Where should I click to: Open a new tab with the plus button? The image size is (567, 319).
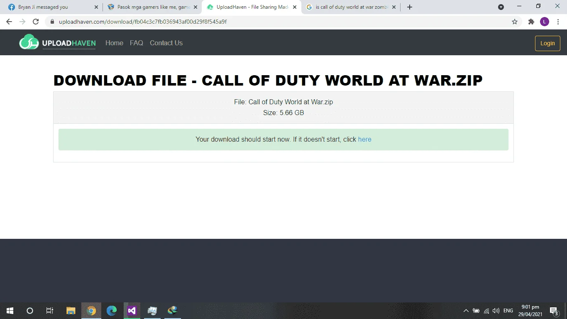(x=410, y=7)
